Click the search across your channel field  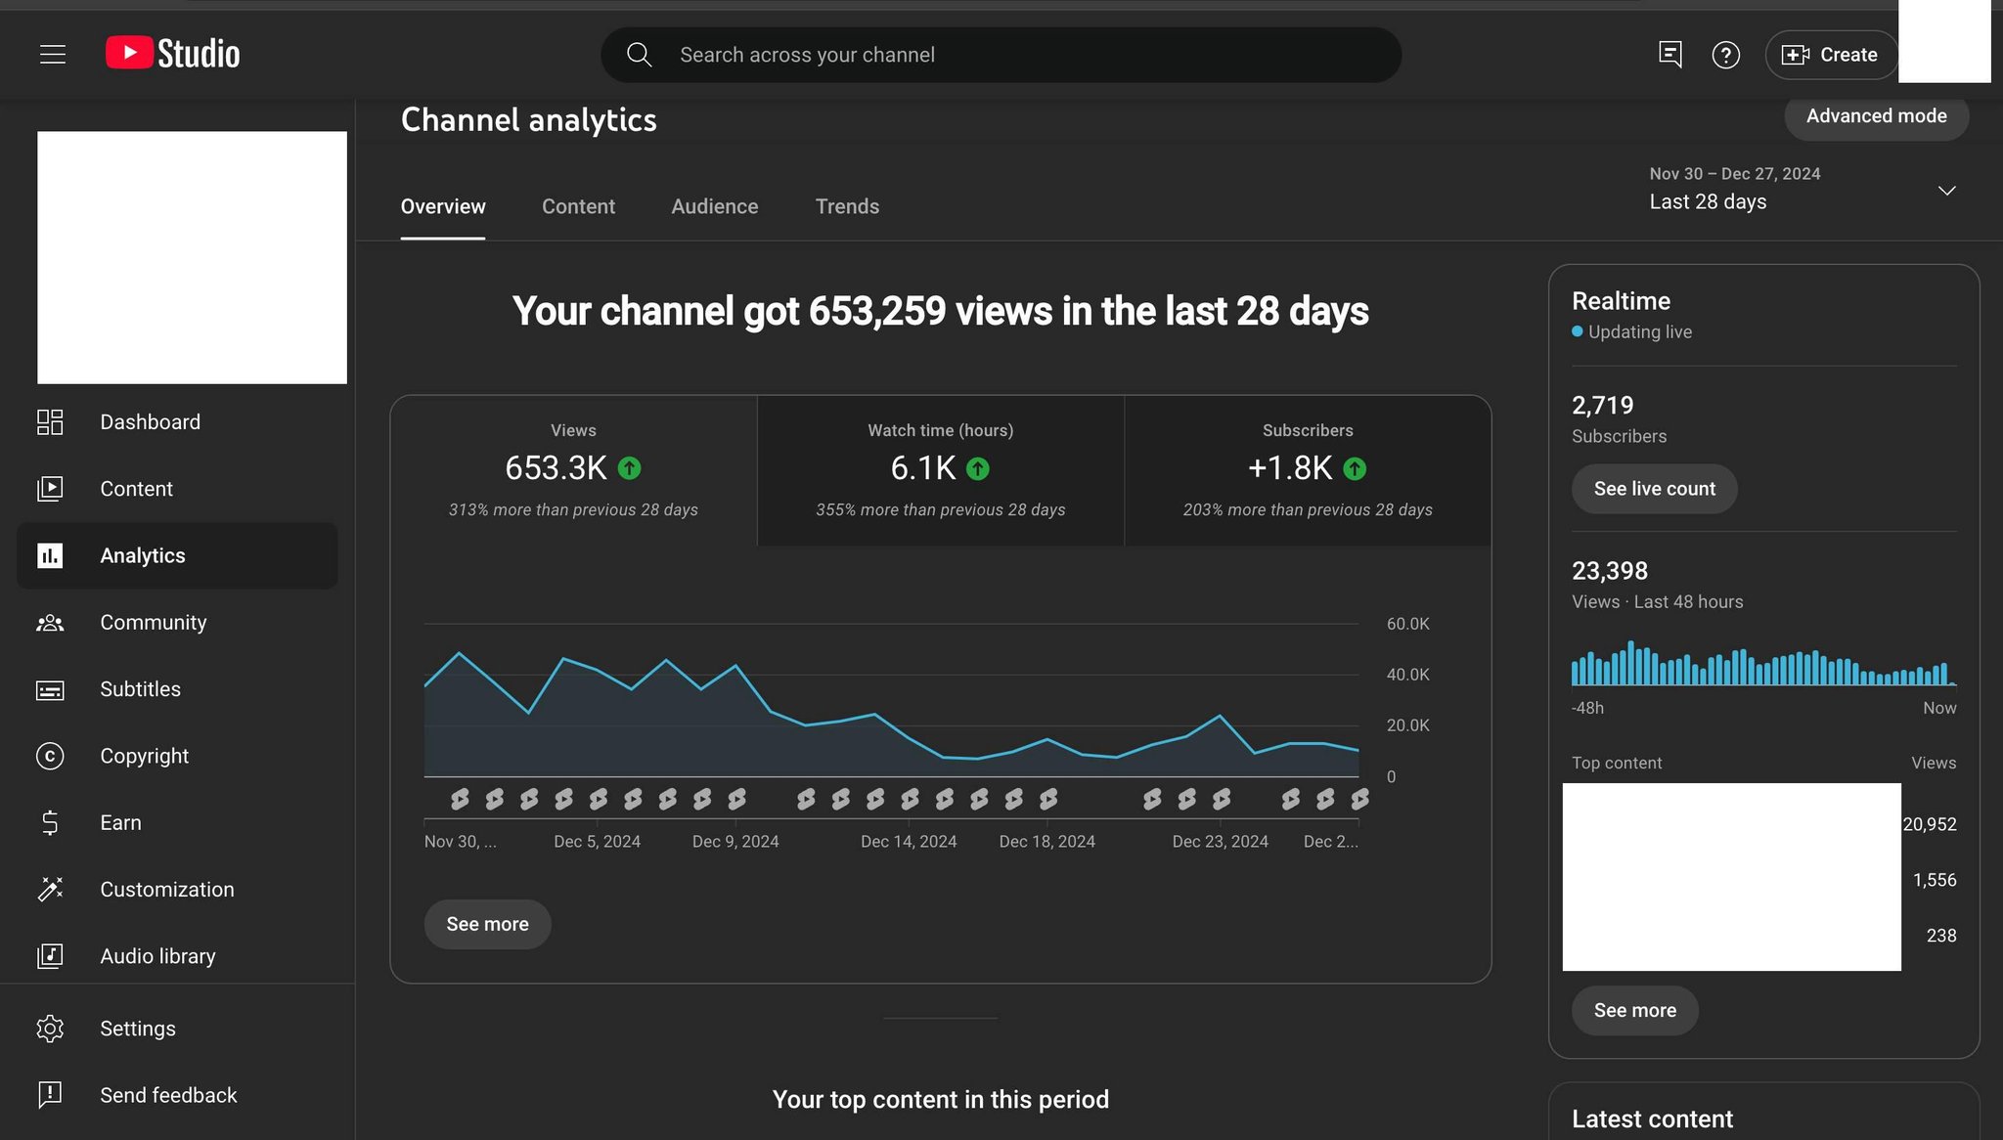point(1001,55)
